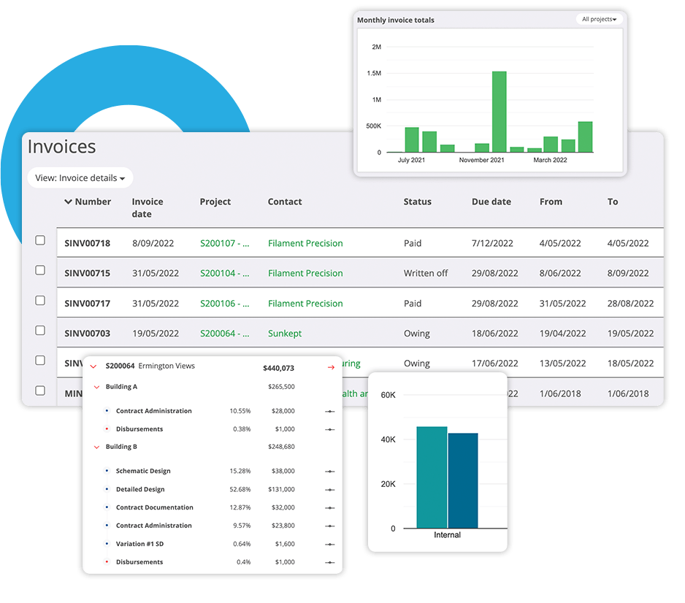This screenshot has height=603, width=685.
Task: Click the slider marker beside Detailed Design $131,000
Action: [x=330, y=489]
